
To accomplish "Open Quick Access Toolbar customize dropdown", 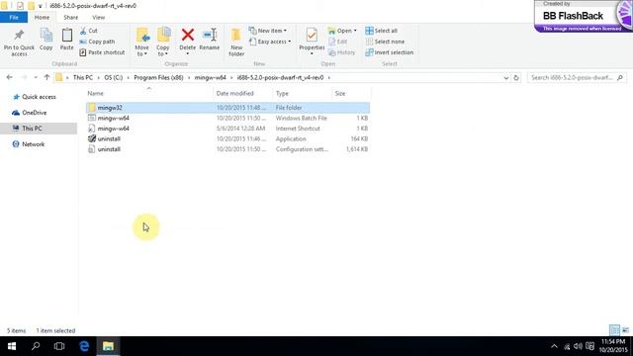I will coord(40,6).
